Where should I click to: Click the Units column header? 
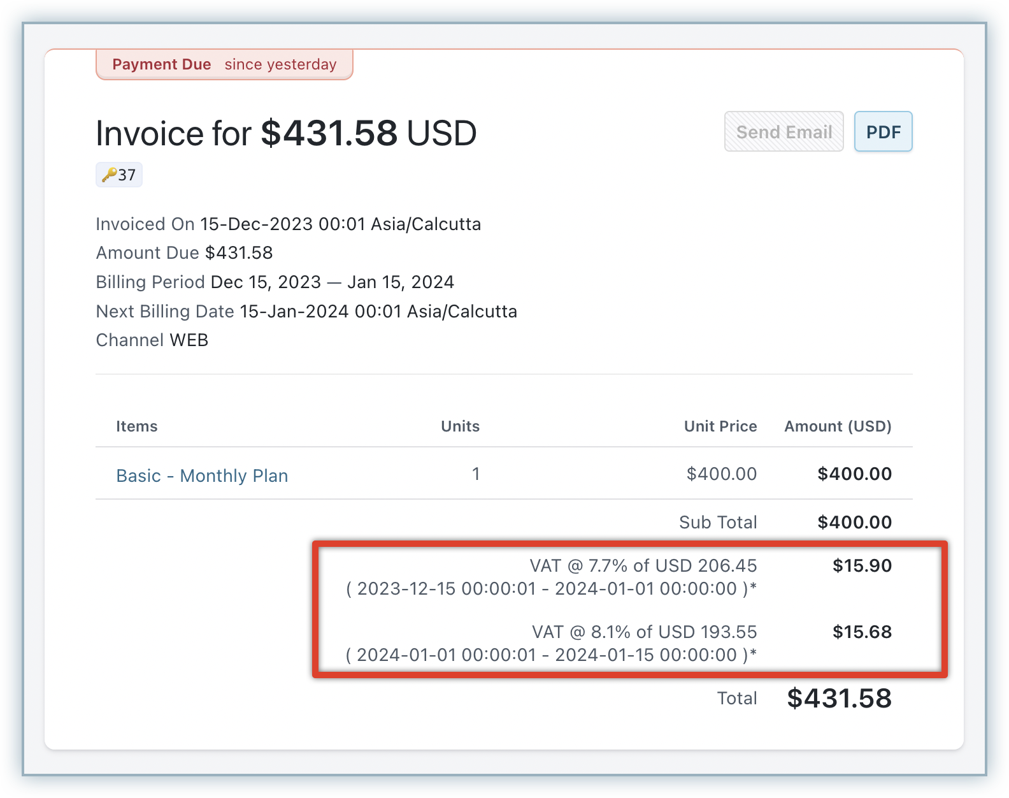[460, 426]
